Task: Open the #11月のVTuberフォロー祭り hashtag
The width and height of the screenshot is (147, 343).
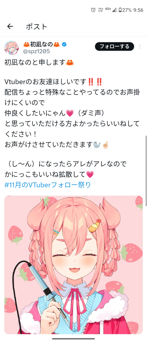Action: pyautogui.click(x=48, y=185)
